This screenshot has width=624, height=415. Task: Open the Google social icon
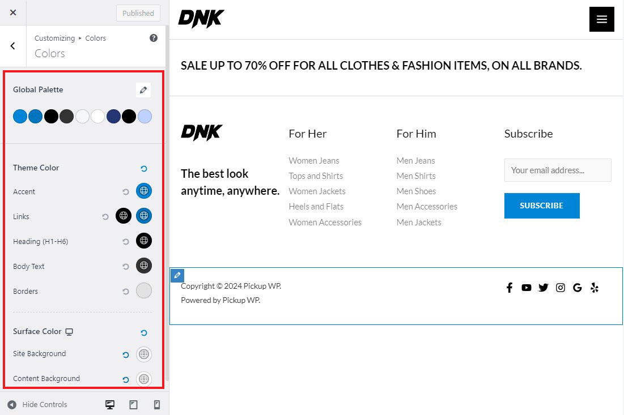coord(578,288)
